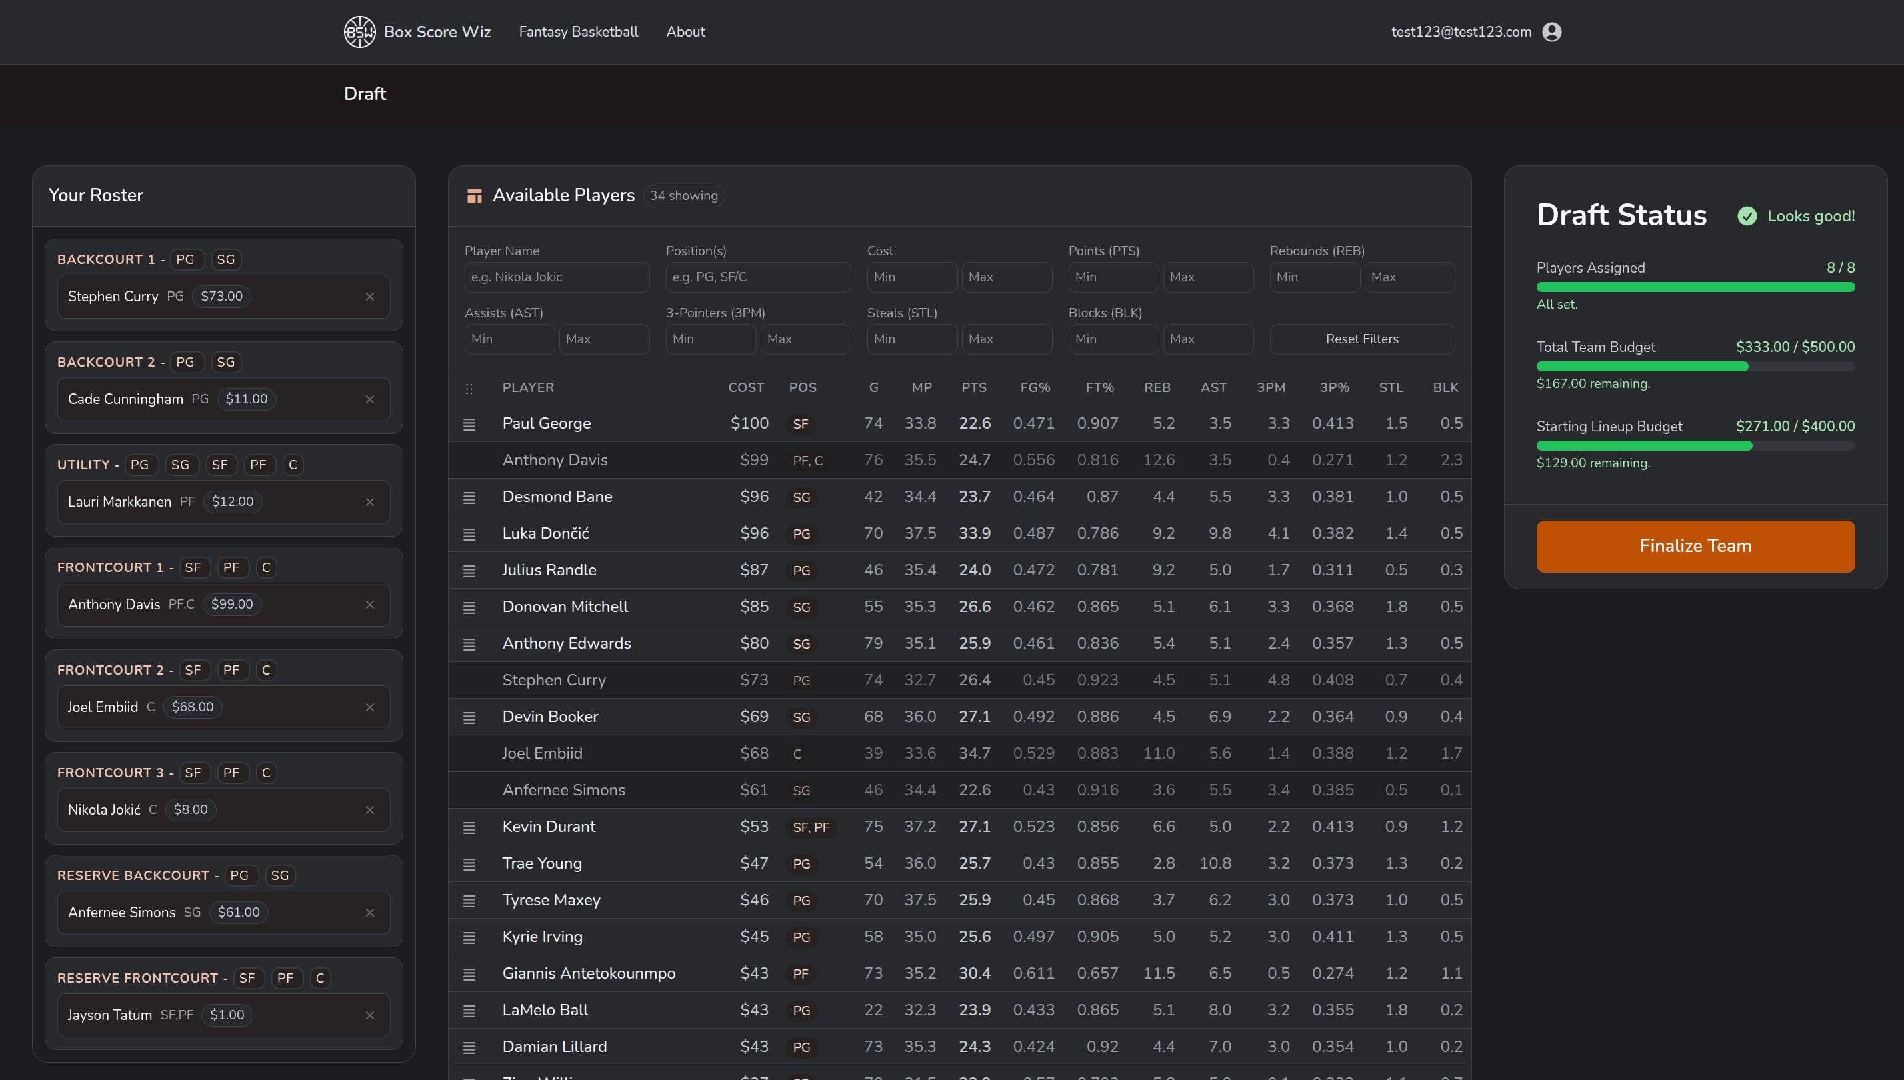Image resolution: width=1904 pixels, height=1080 pixels.
Task: Click the drag handle beside Damian Lillard
Action: 470,1047
